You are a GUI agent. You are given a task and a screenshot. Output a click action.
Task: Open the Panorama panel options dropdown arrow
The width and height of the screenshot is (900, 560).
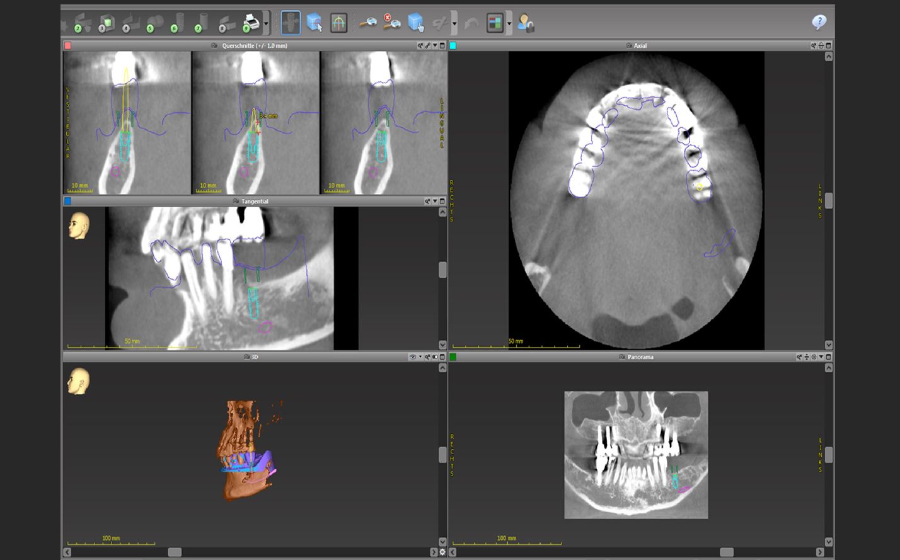click(x=821, y=357)
